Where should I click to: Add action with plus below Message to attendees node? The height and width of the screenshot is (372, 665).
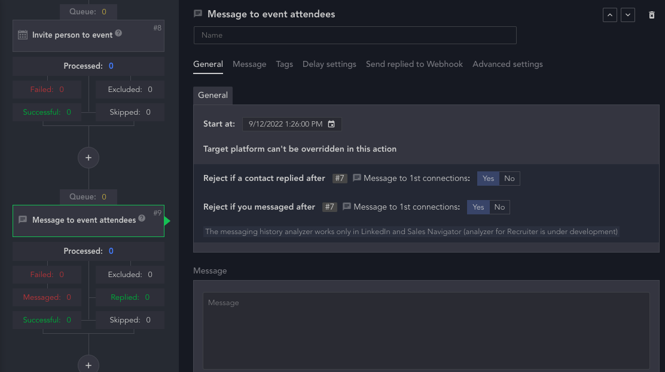coord(89,364)
